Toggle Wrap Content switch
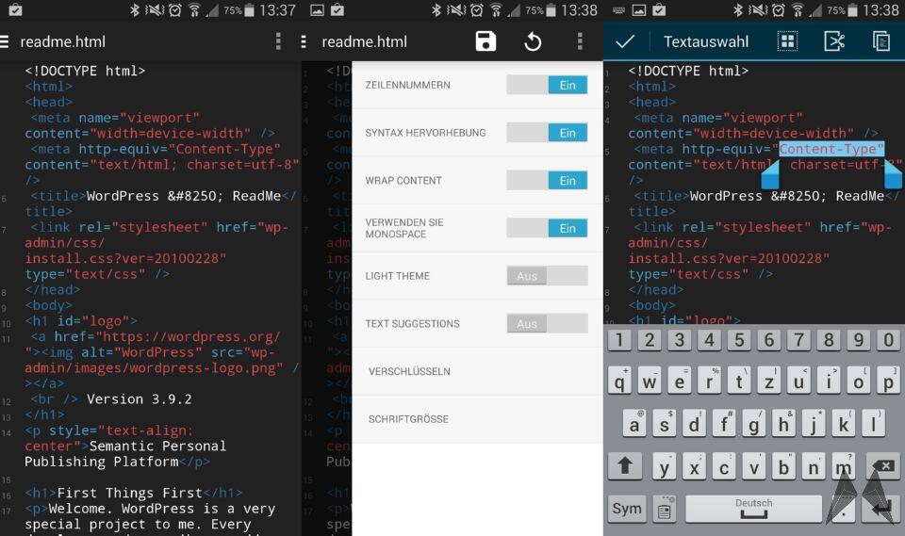905x536 pixels. (x=547, y=181)
